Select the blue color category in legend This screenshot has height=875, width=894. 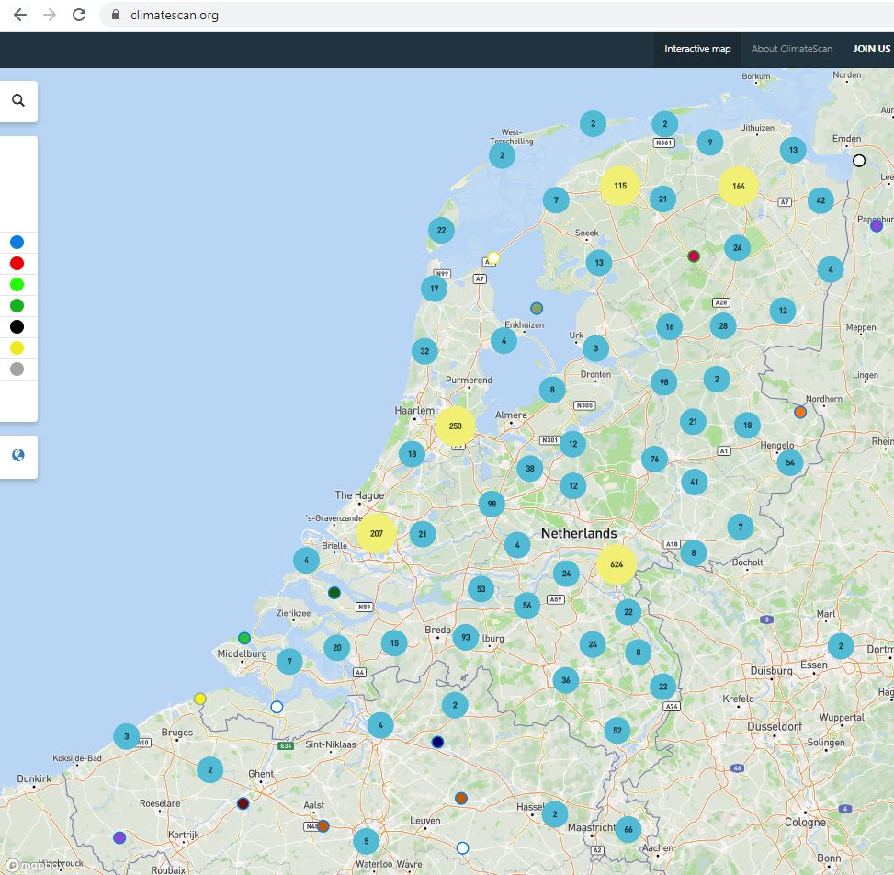[x=17, y=243]
